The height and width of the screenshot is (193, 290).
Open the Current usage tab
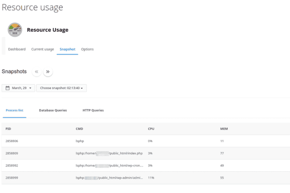pos(42,49)
